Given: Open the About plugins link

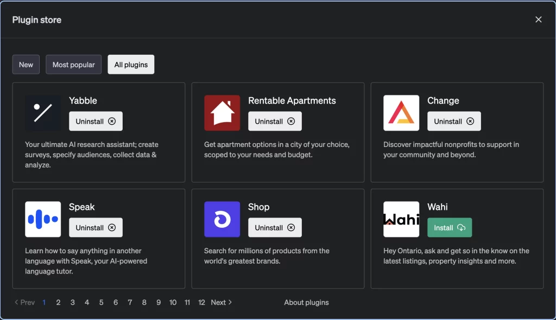Looking at the screenshot, I should click(306, 302).
